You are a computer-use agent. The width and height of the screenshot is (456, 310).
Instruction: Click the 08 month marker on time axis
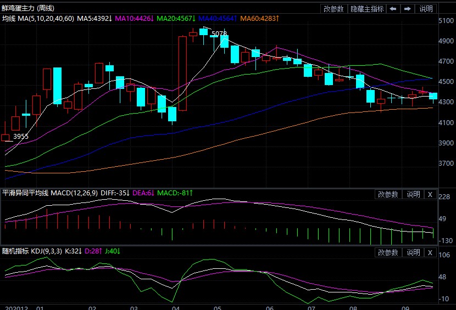[353, 308]
